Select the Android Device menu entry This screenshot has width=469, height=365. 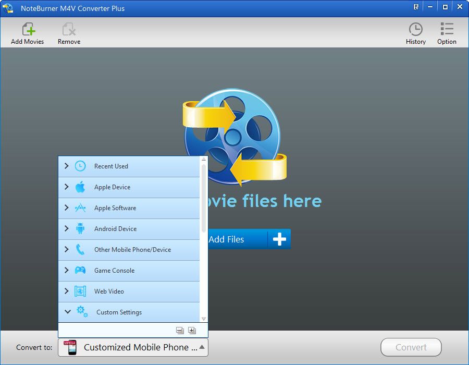click(x=129, y=229)
